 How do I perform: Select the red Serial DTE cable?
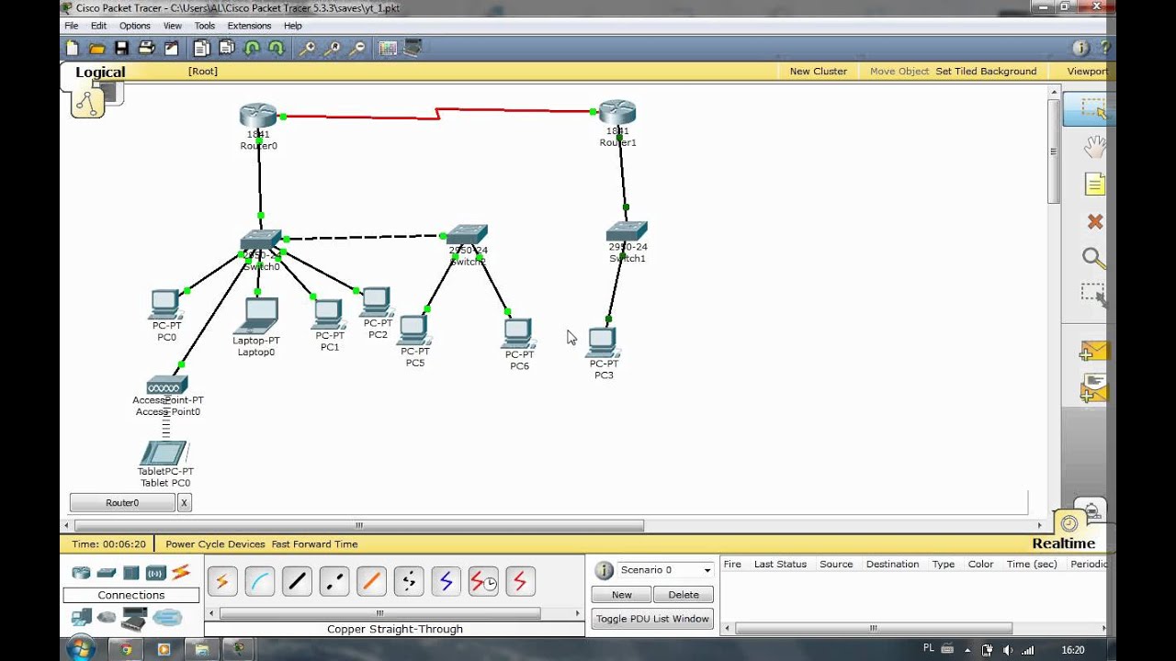(520, 581)
